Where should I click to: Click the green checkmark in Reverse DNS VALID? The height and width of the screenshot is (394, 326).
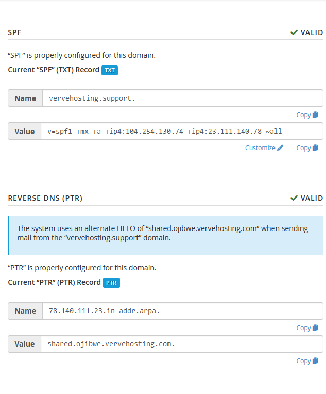click(294, 198)
